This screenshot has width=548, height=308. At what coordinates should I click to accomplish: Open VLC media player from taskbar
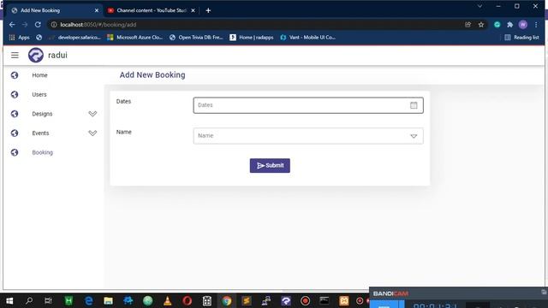[x=168, y=300]
